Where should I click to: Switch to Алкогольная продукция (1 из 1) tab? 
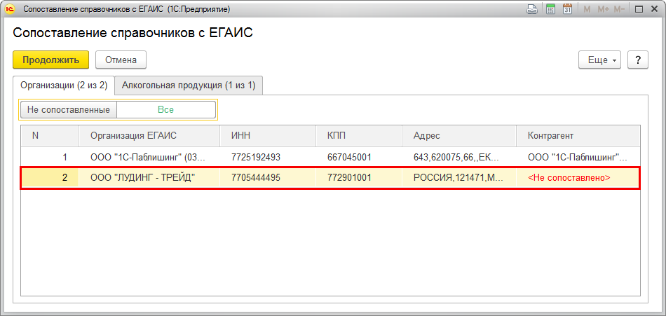[x=189, y=85]
